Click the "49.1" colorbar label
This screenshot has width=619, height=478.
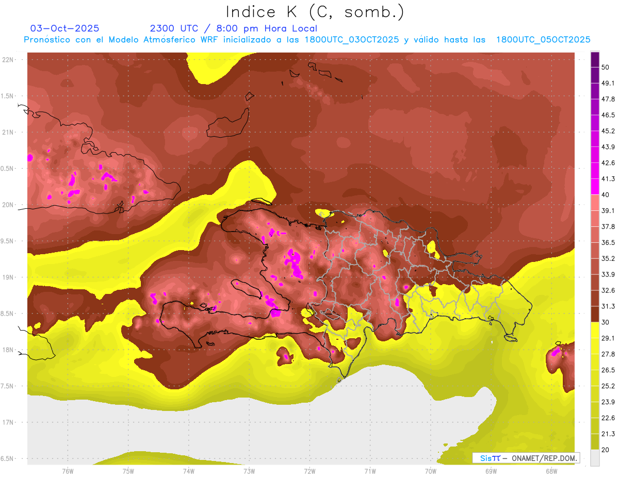pyautogui.click(x=608, y=84)
